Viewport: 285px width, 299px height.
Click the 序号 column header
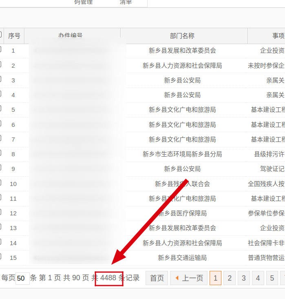point(14,36)
